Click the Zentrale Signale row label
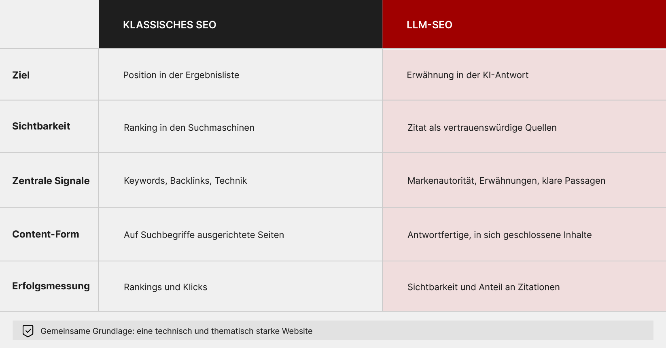 pos(51,181)
